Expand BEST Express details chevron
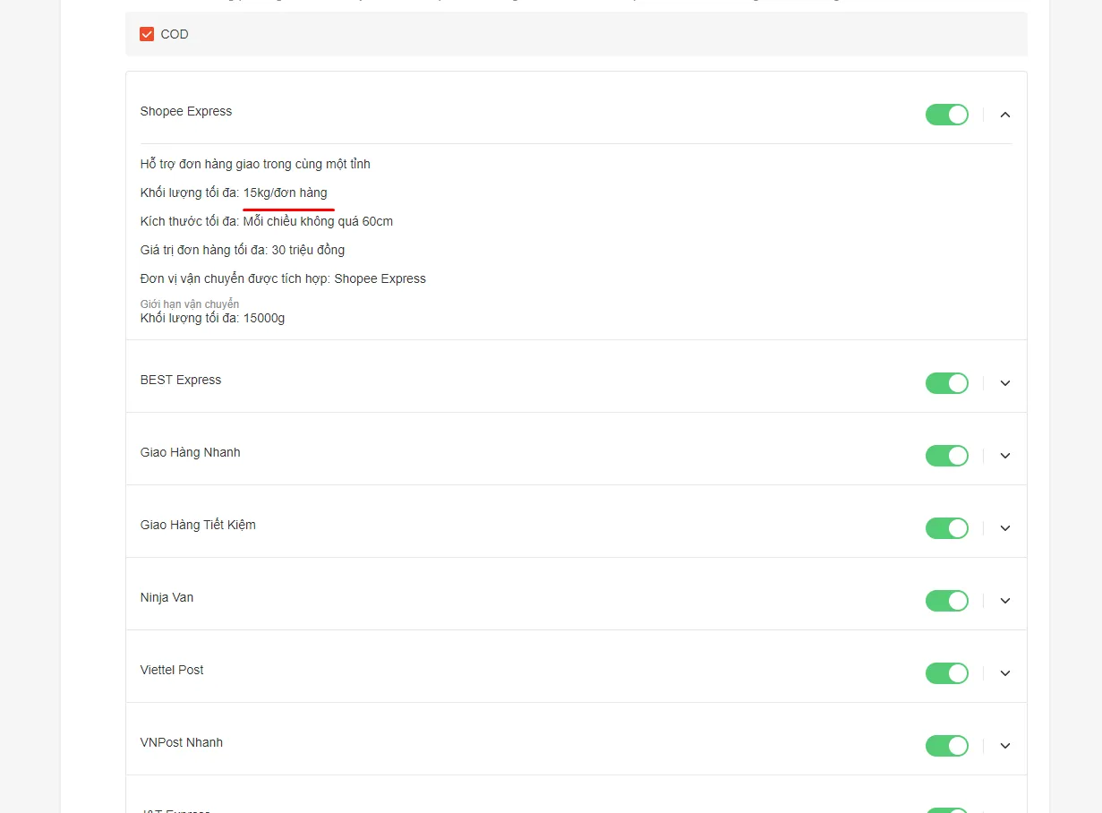Viewport: 1102px width, 813px height. [x=1004, y=383]
